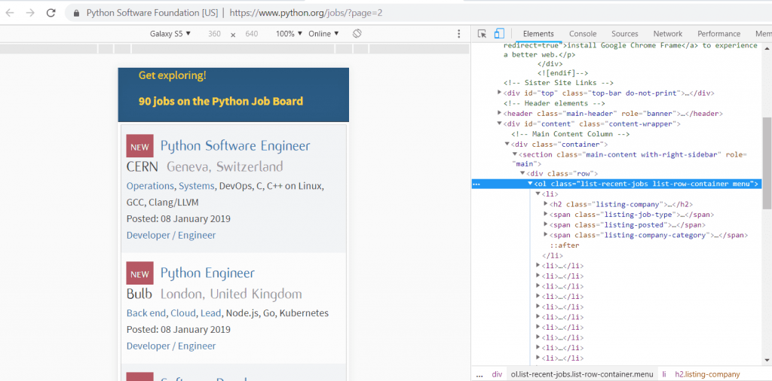Switch to the Sources tab
The image size is (772, 381).
[625, 34]
